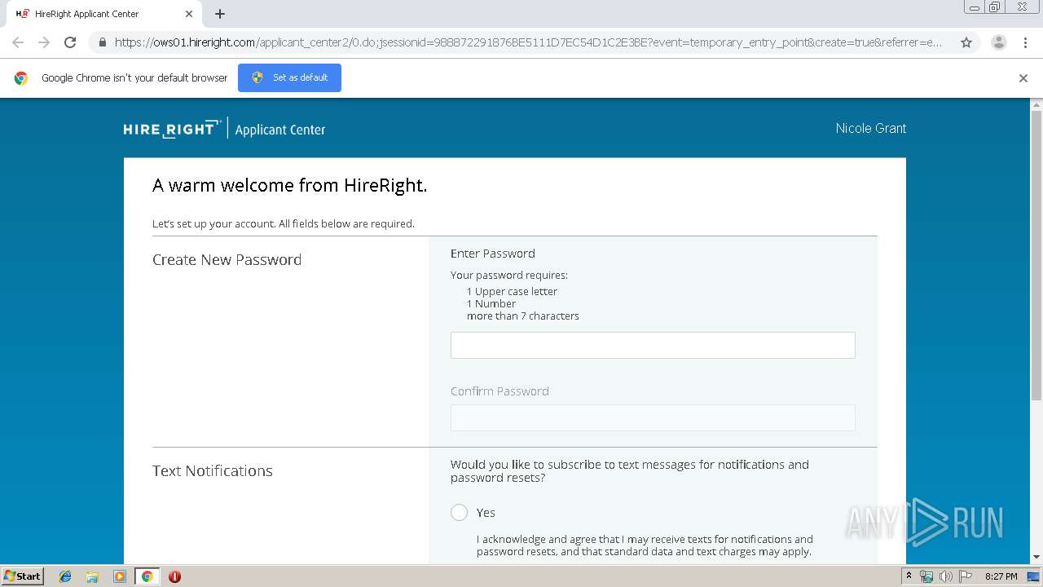Click the 'Create New Password' heading
Viewport: 1043px width, 587px height.
[227, 259]
